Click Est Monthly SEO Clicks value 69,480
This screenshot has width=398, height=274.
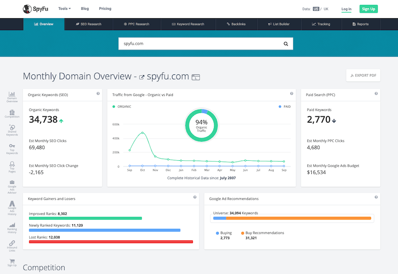click(x=37, y=148)
